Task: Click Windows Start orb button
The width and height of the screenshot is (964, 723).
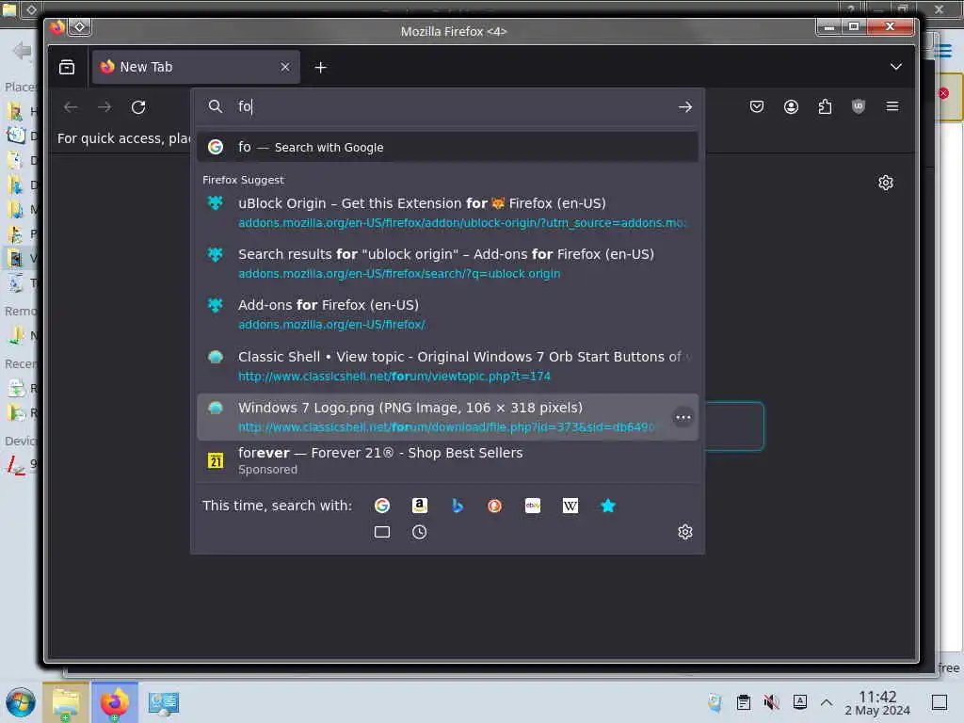Action: pyautogui.click(x=21, y=702)
